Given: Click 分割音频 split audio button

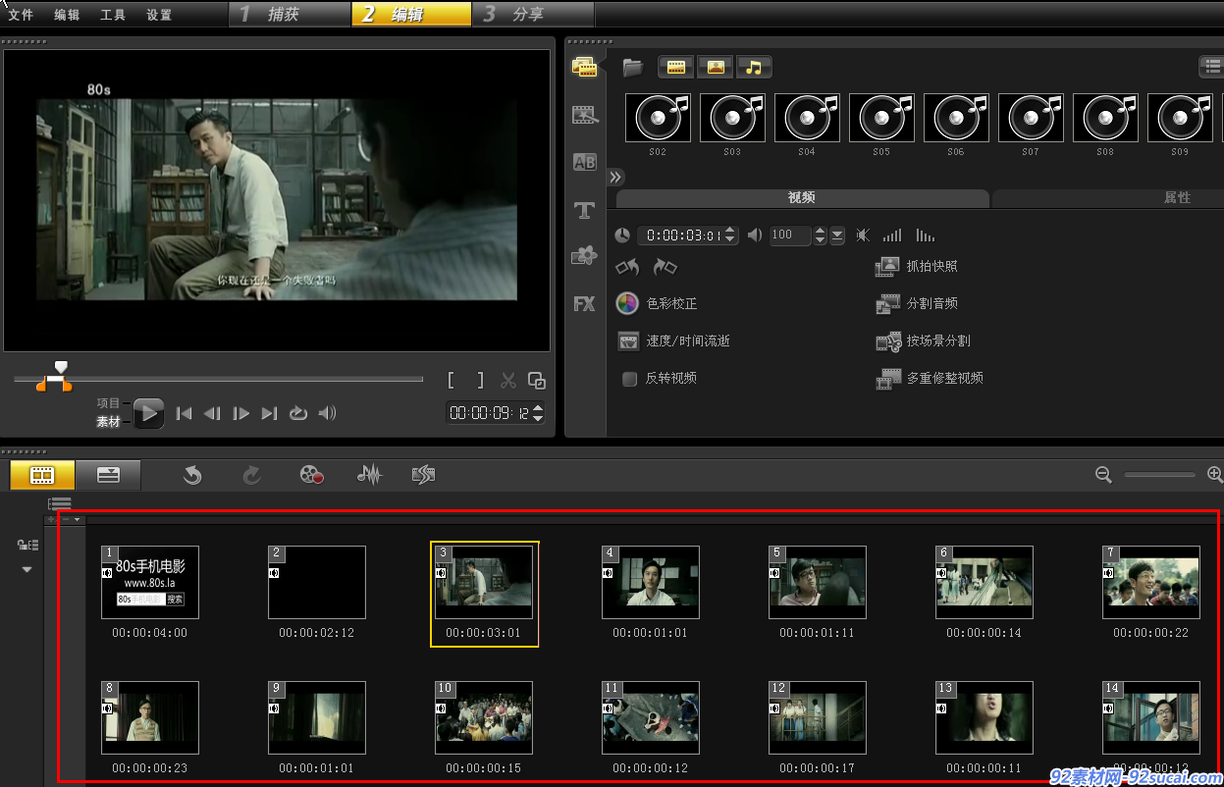Looking at the screenshot, I should tap(917, 303).
